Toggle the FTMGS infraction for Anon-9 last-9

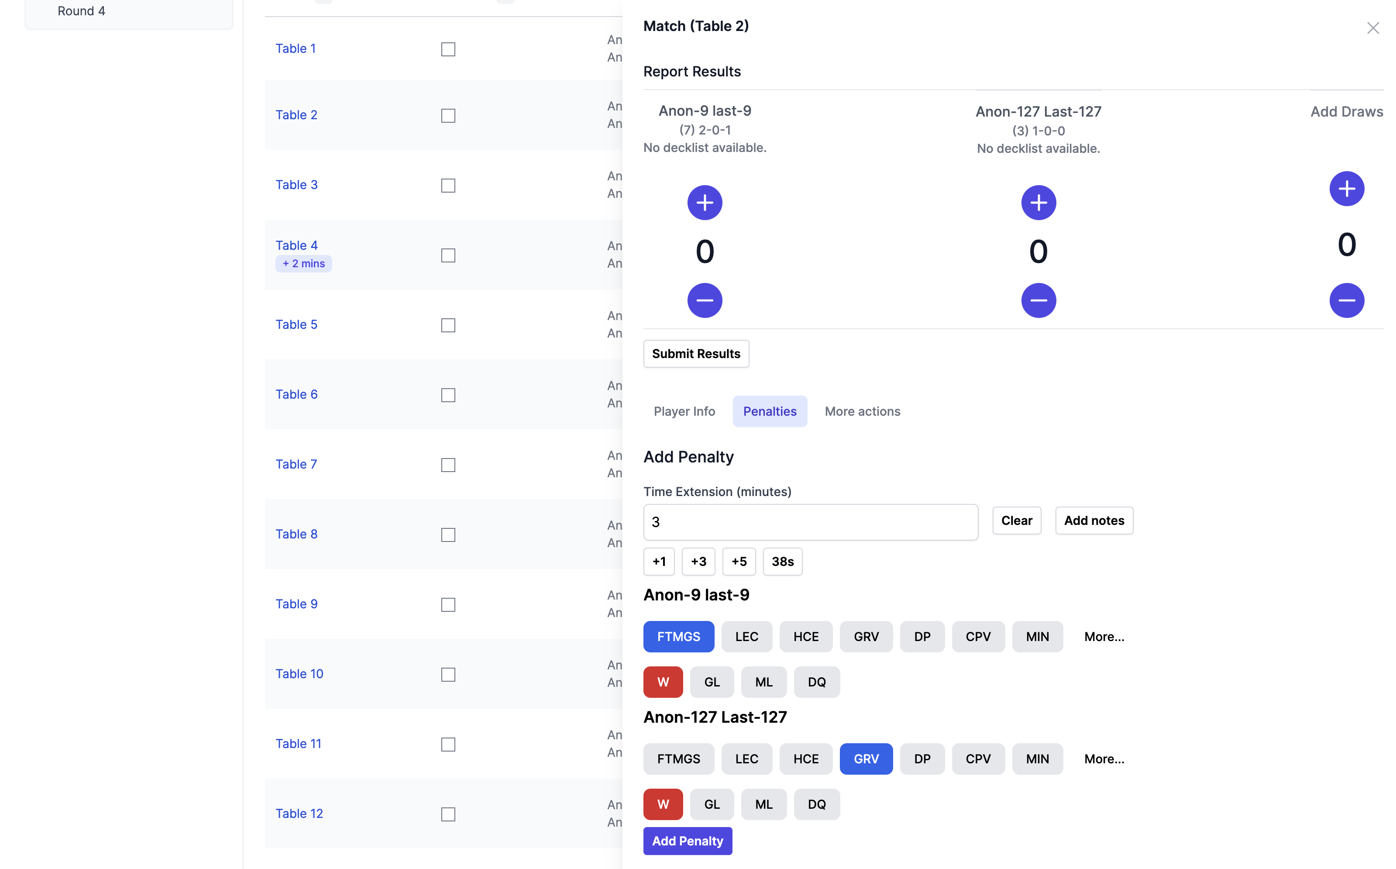coord(678,636)
